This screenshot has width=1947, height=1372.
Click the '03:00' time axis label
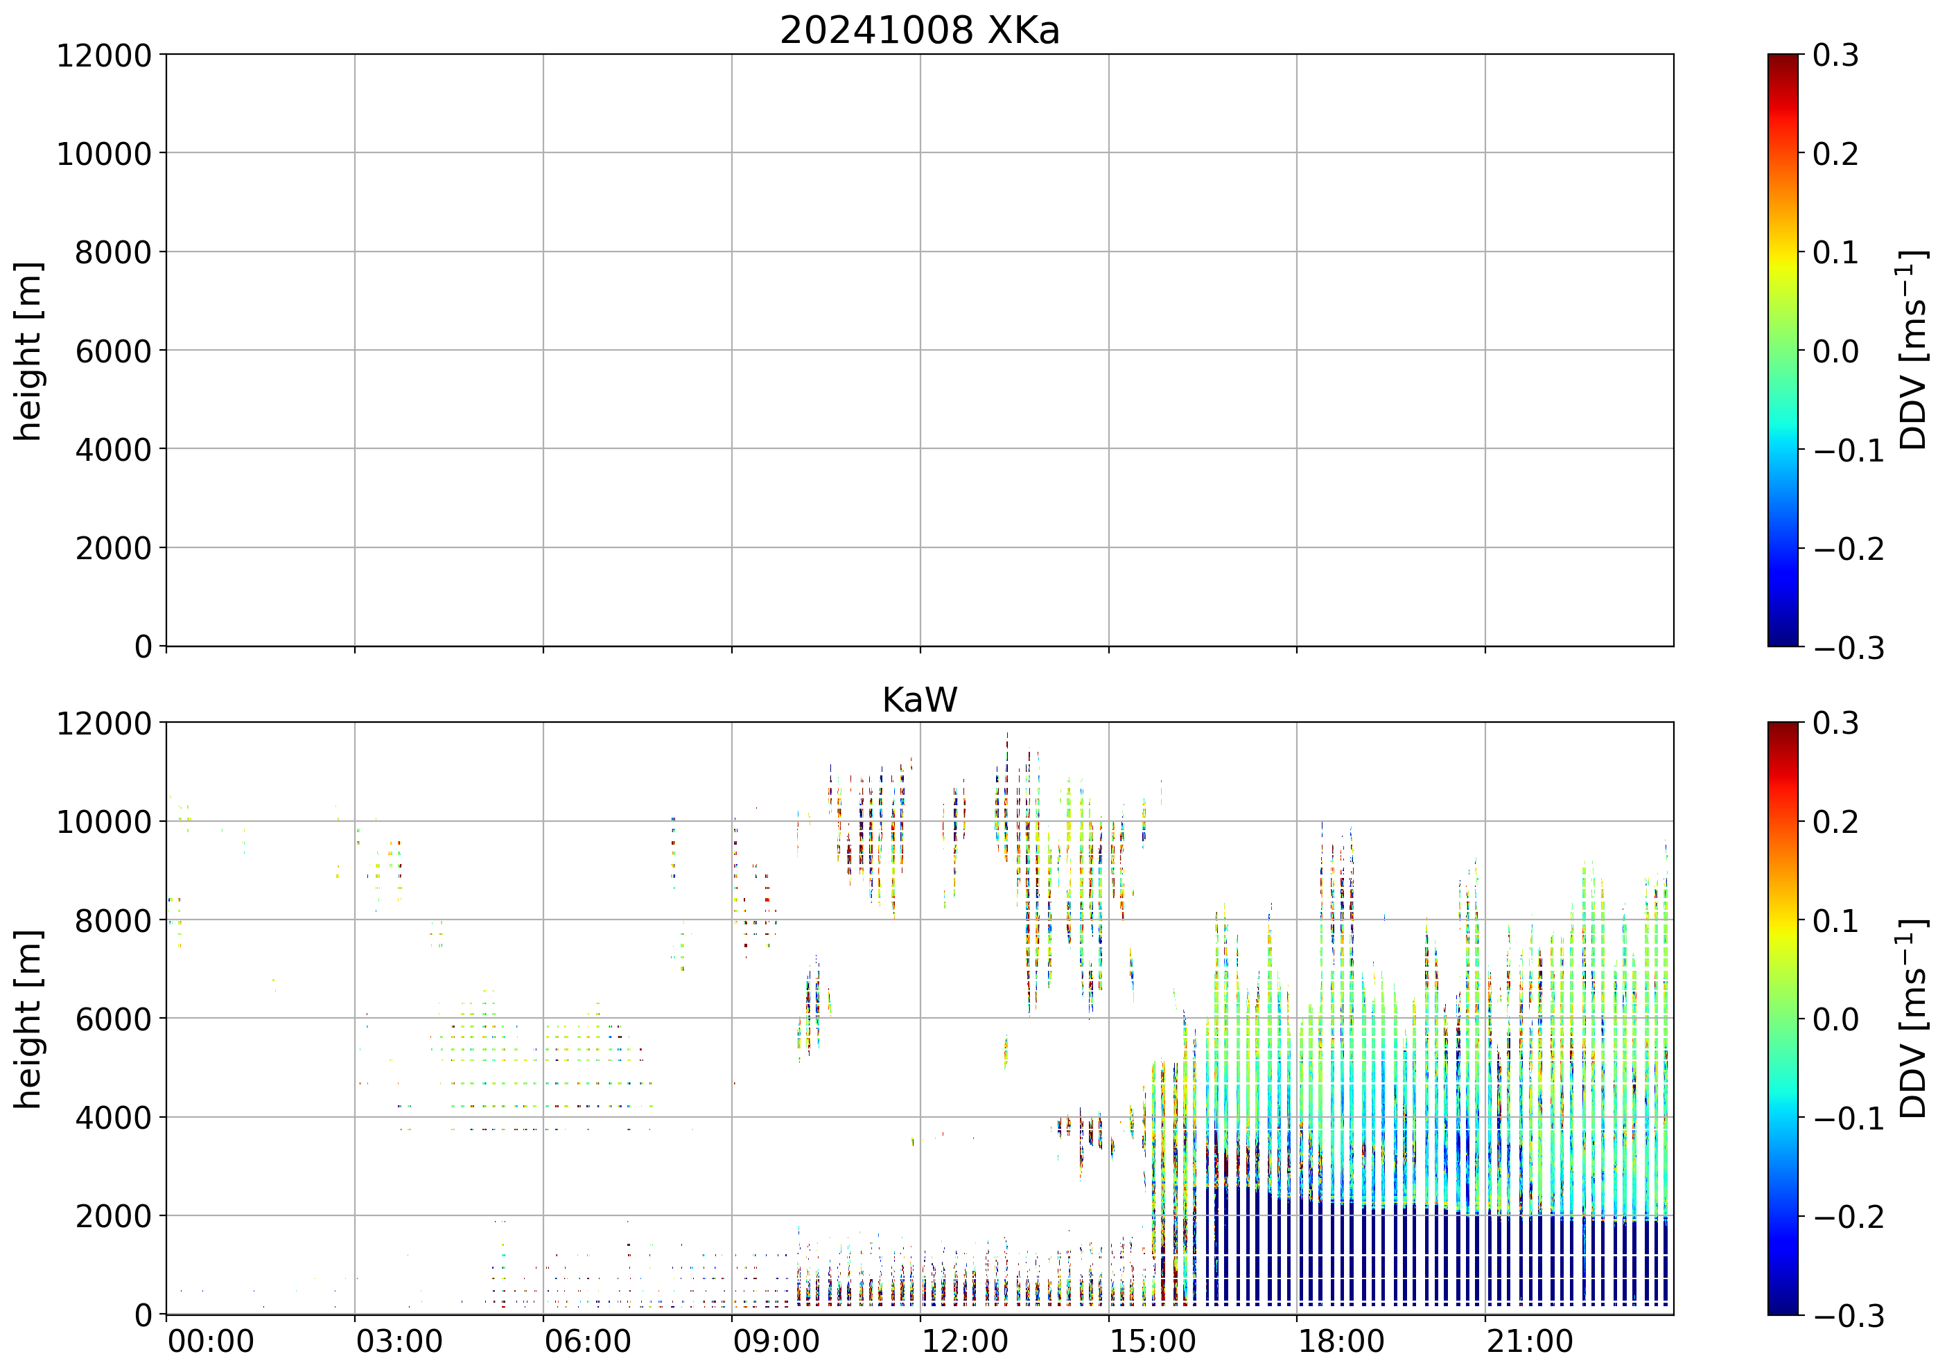[399, 1342]
